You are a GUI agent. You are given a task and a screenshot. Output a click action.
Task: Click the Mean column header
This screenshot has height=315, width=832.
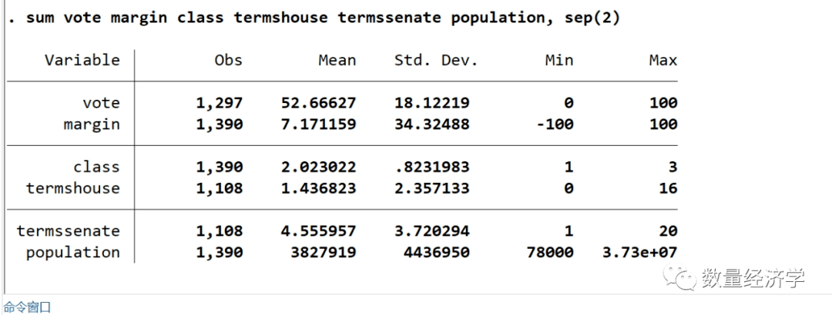pyautogui.click(x=337, y=60)
